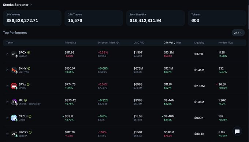Click the $12.1M volume value
This screenshot has width=249, height=142.
coord(168,68)
